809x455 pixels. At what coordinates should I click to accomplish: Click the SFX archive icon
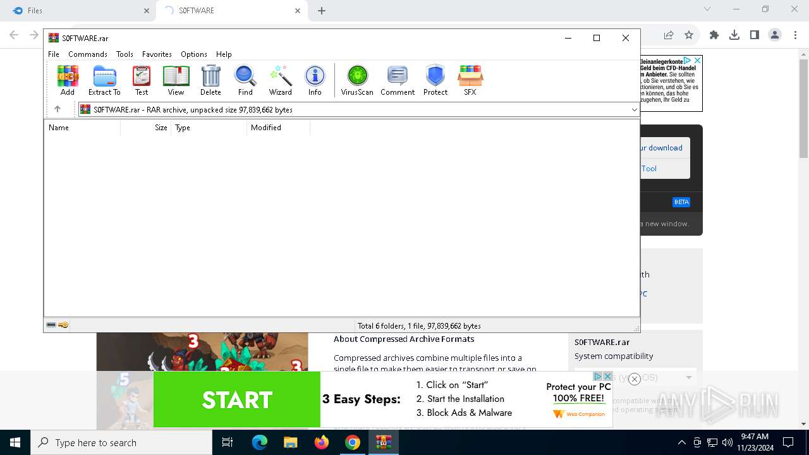470,80
